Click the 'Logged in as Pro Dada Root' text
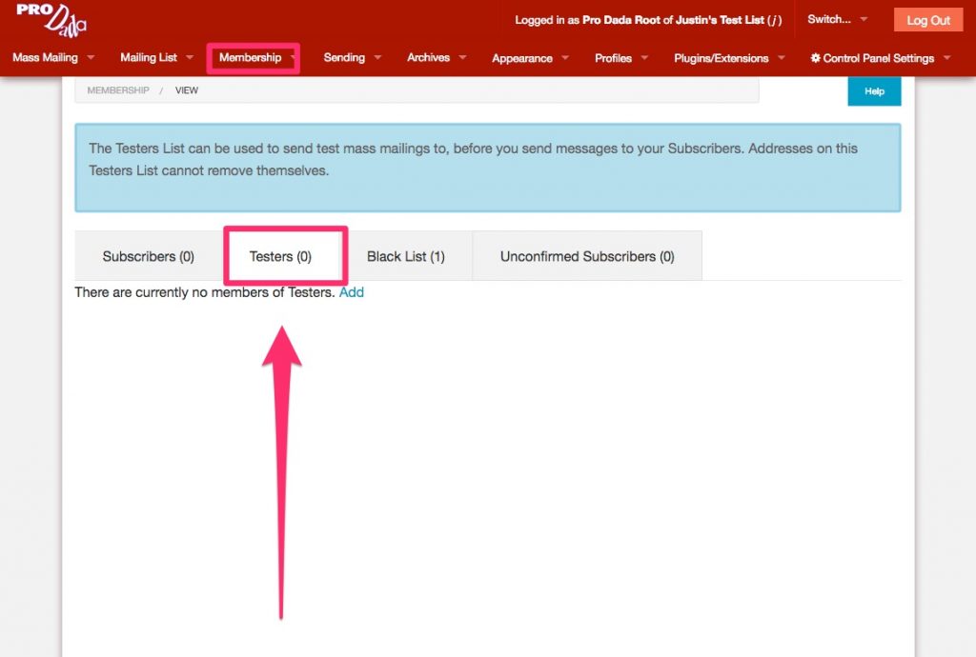 648,20
